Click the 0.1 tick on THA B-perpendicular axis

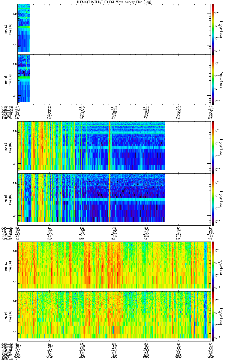[14, 45]
